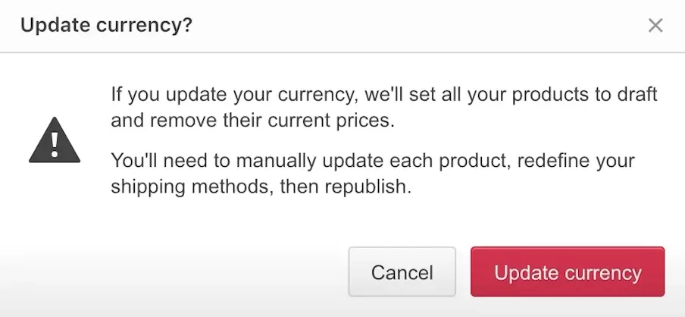Screen dimensions: 685x317
Task: Cancel the currency update
Action: tap(402, 271)
